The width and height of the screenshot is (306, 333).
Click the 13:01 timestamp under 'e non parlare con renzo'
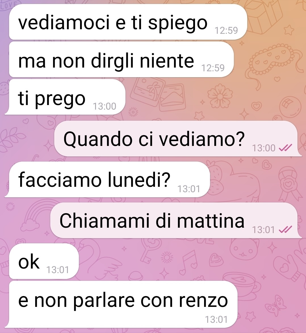pos(216,319)
